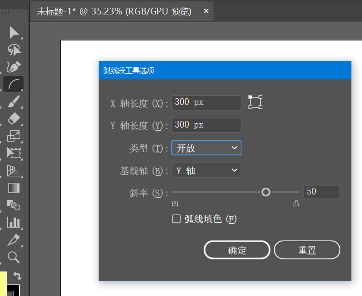Click the reference point locator icon
Image resolution: width=362 pixels, height=296 pixels.
(255, 103)
